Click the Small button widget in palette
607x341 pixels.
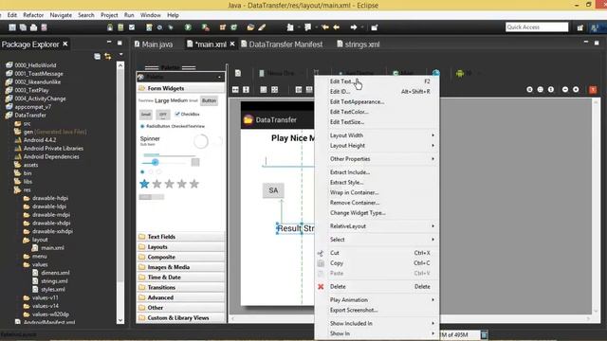point(146,115)
